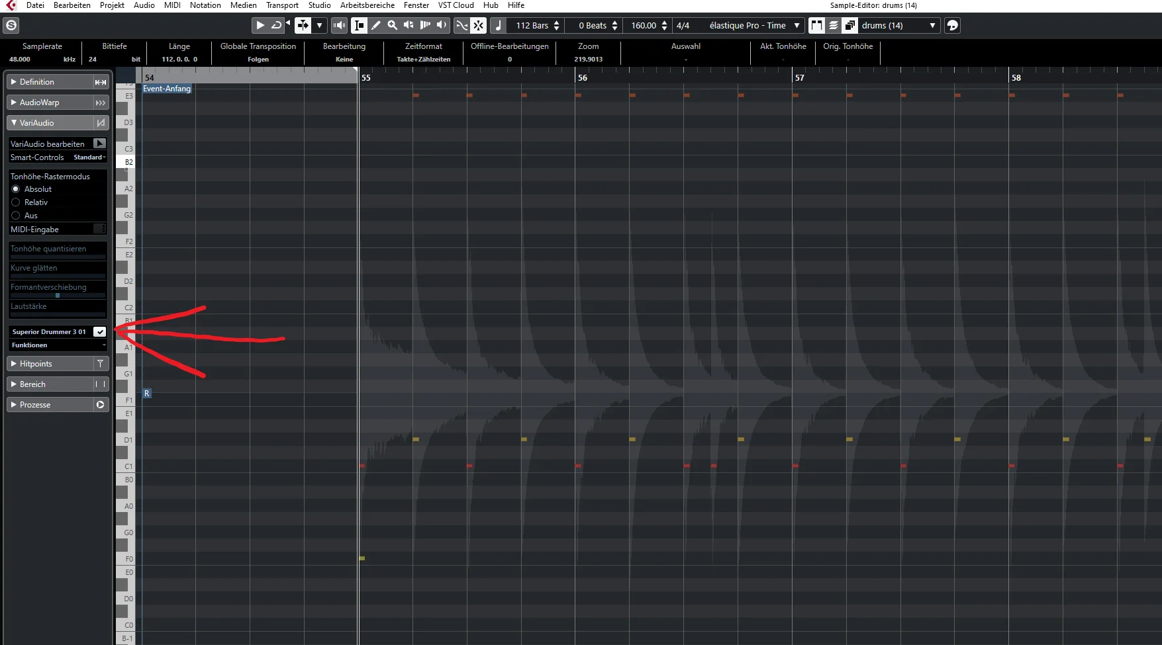
Task: Click the B2 key on piano keyboard
Action: (126, 162)
